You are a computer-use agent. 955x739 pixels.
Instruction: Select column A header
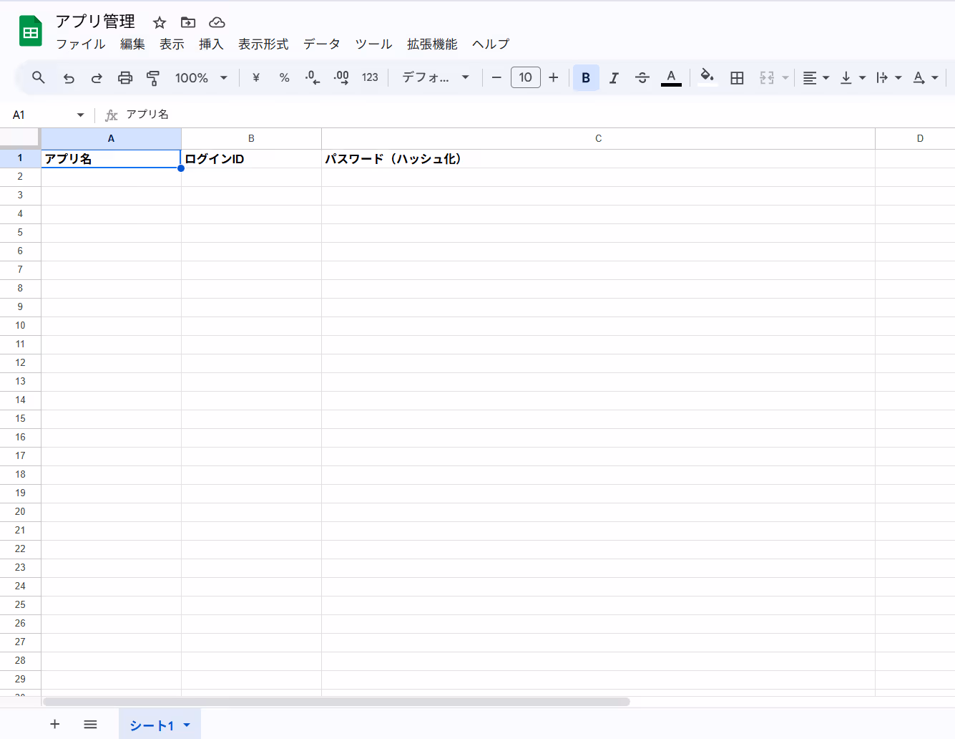[x=111, y=138]
